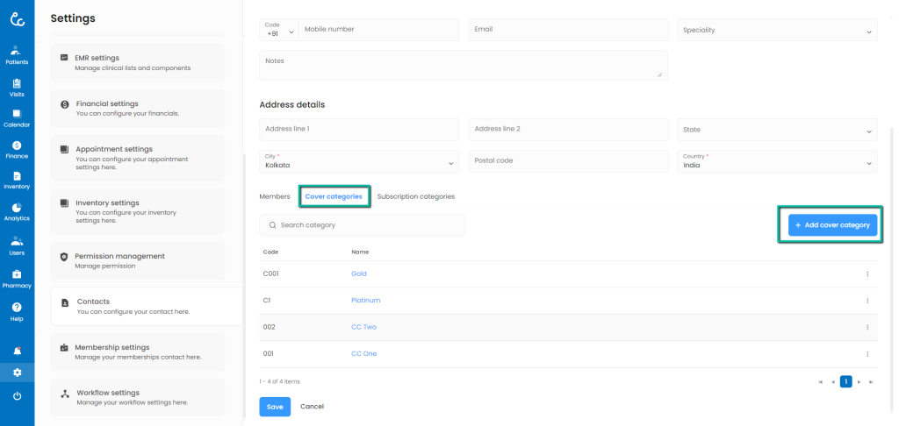This screenshot has width=899, height=426.
Task: Open the City dropdown showing Kolkata
Action: [359, 161]
